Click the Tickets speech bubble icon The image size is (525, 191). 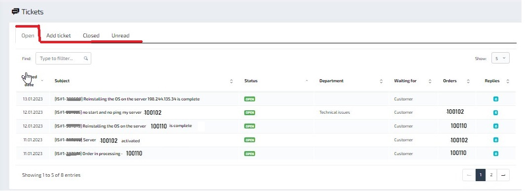pos(15,12)
